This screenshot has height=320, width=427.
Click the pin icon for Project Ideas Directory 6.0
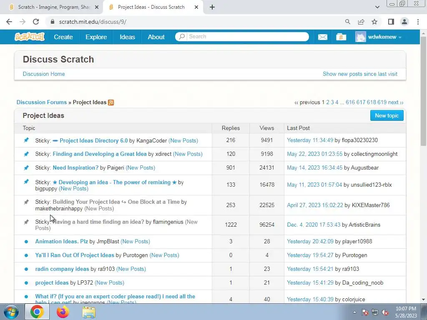point(26,140)
